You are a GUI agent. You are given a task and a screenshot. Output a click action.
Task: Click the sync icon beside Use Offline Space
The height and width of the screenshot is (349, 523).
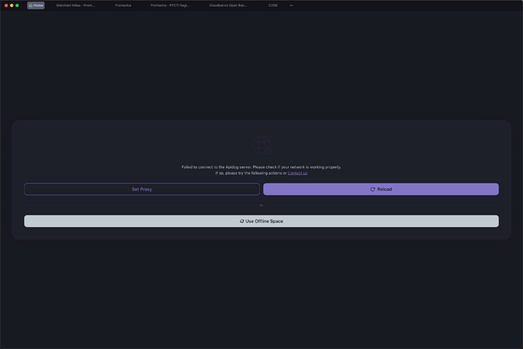coord(242,221)
